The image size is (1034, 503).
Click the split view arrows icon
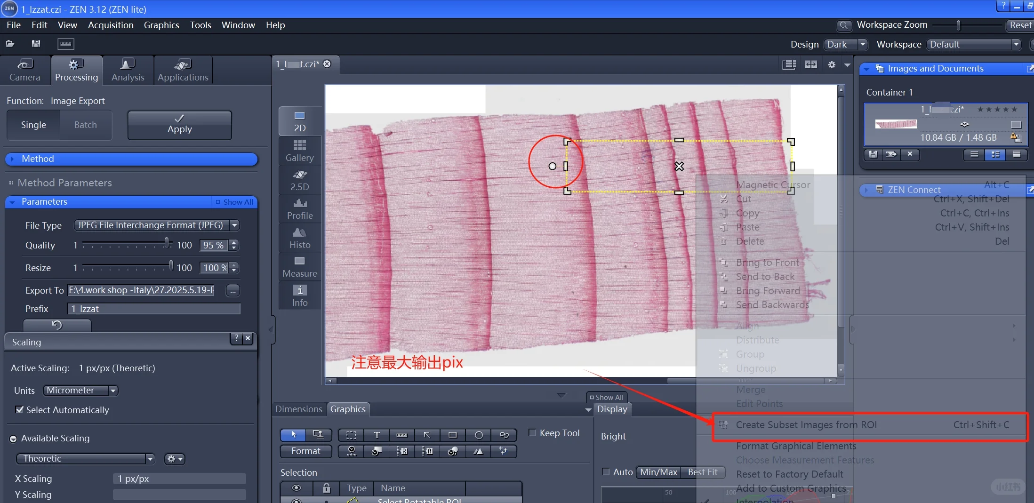click(811, 64)
